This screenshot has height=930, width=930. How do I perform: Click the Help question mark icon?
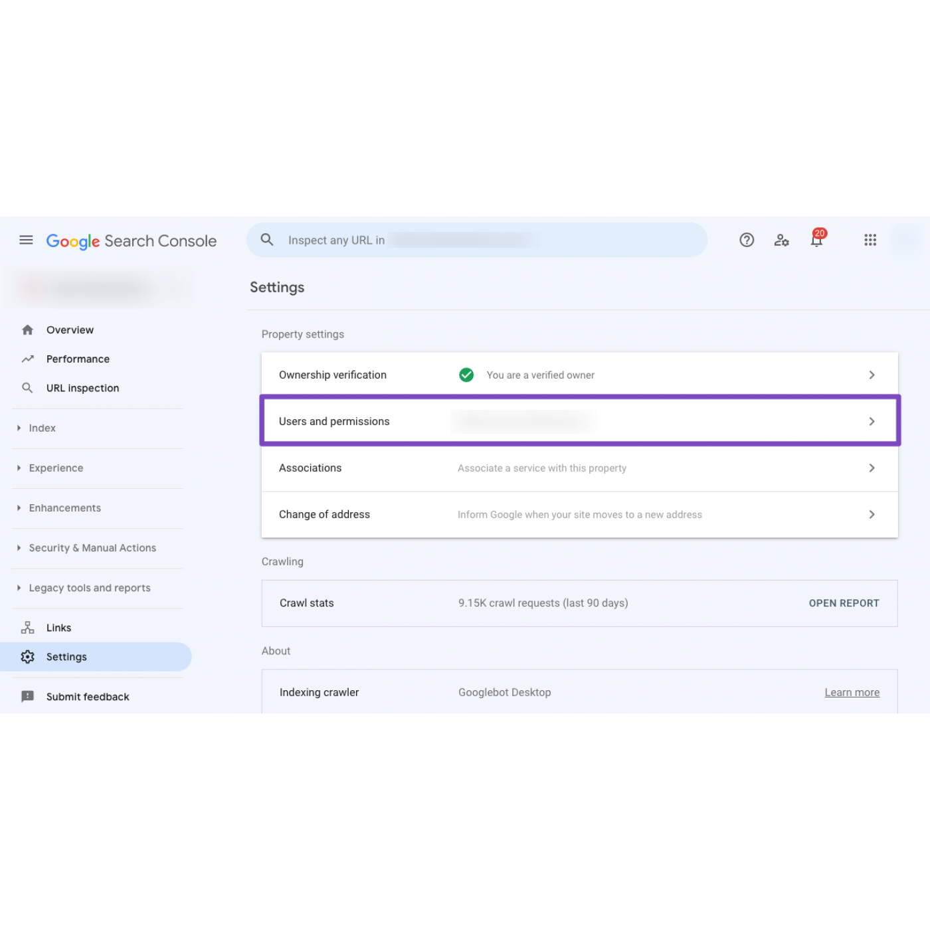[747, 240]
